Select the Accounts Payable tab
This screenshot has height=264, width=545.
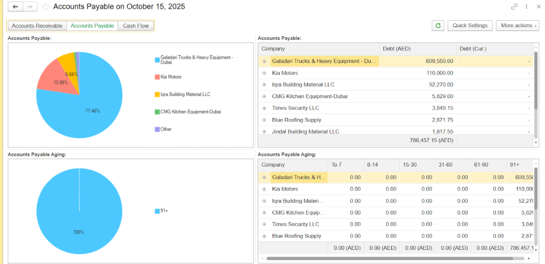(92, 25)
